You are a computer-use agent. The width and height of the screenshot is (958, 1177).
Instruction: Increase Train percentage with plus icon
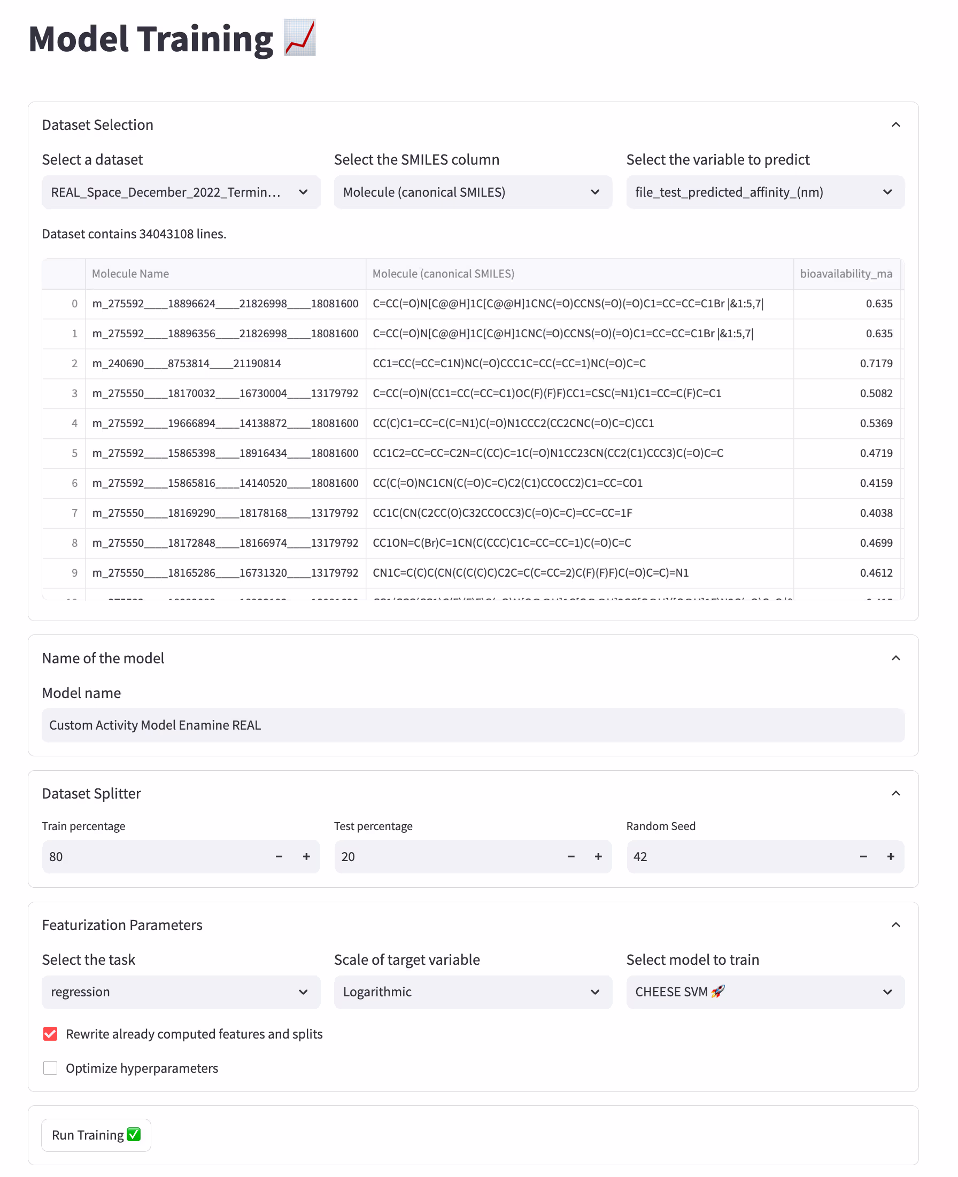coord(306,856)
